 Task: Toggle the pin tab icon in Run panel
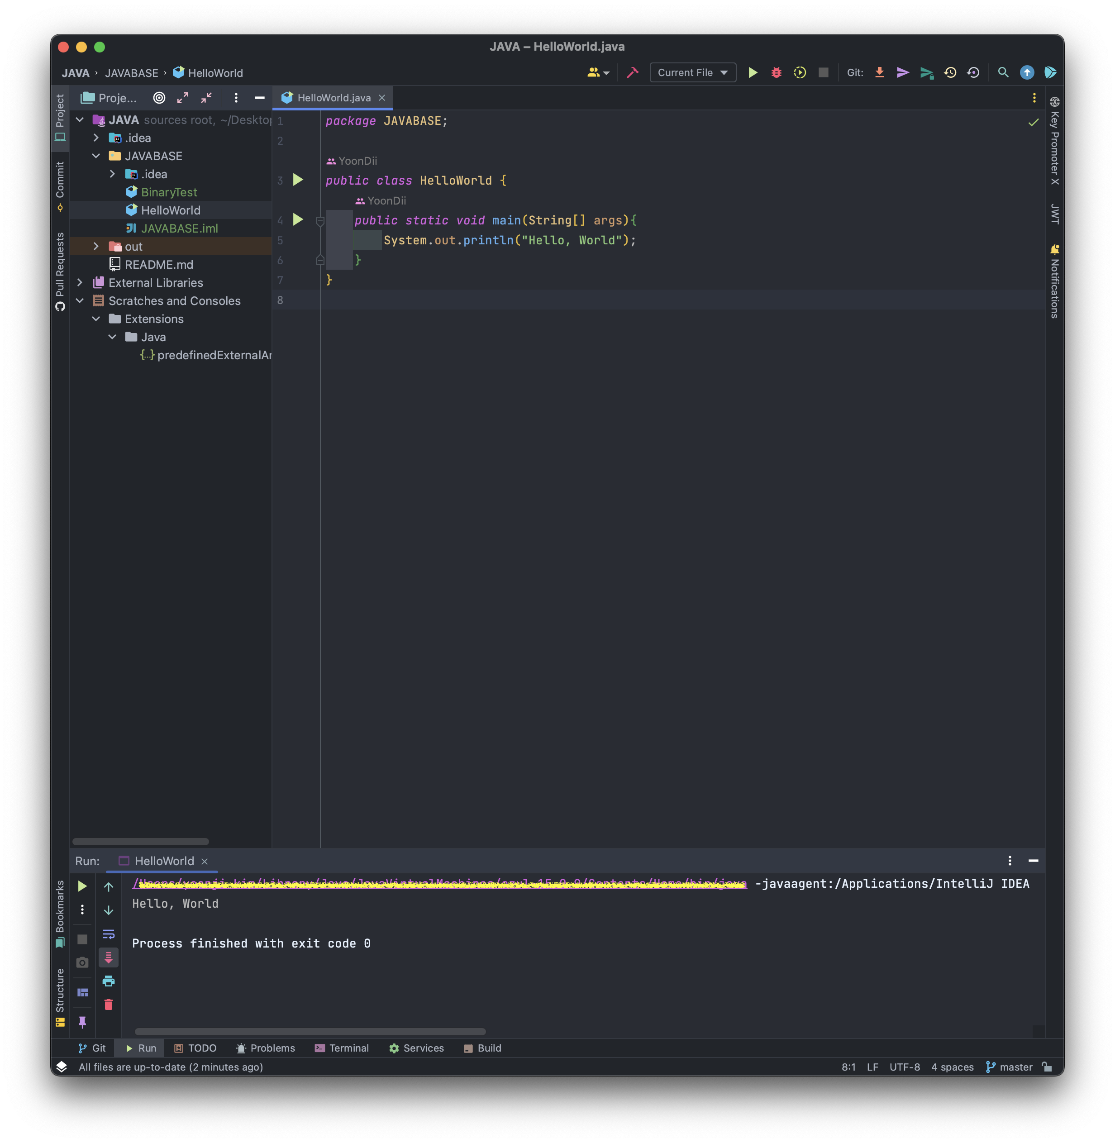(x=82, y=1022)
